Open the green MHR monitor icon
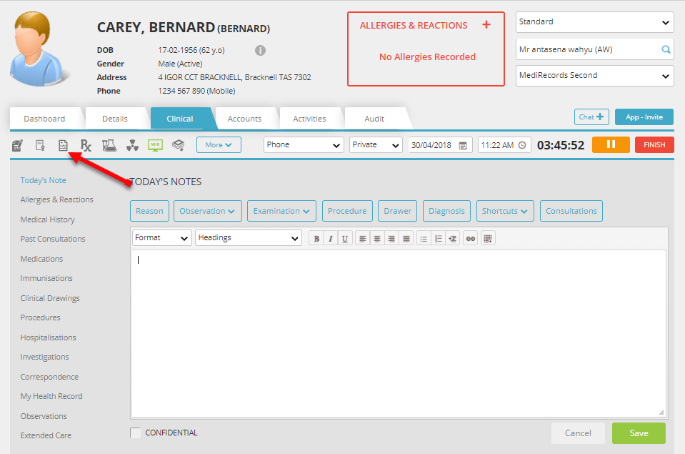 pos(155,145)
